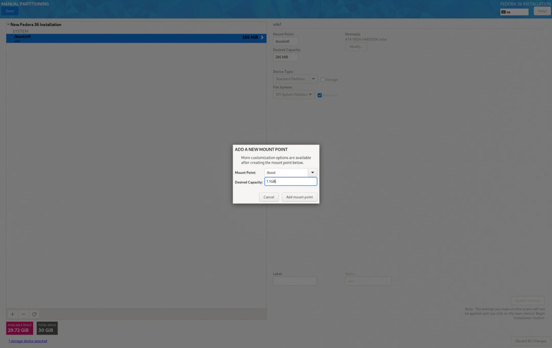
Task: Click the Help! button
Action: [542, 11]
